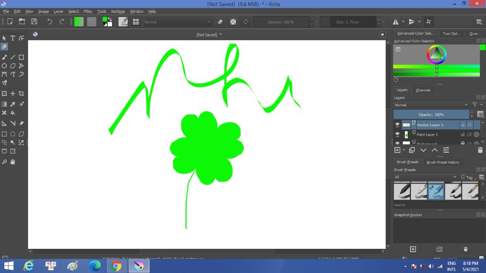The height and width of the screenshot is (273, 486).
Task: Expand the add layer dropdown arrow
Action: click(403, 150)
